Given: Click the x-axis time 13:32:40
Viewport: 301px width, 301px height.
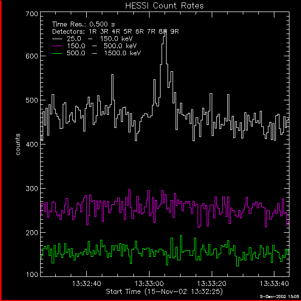Looking at the screenshot, I should [x=87, y=283].
